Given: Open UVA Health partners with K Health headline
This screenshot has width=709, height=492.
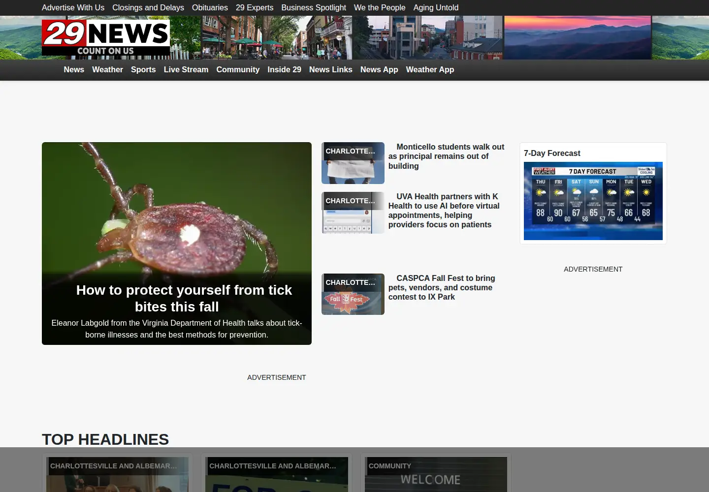Looking at the screenshot, I should click(444, 211).
